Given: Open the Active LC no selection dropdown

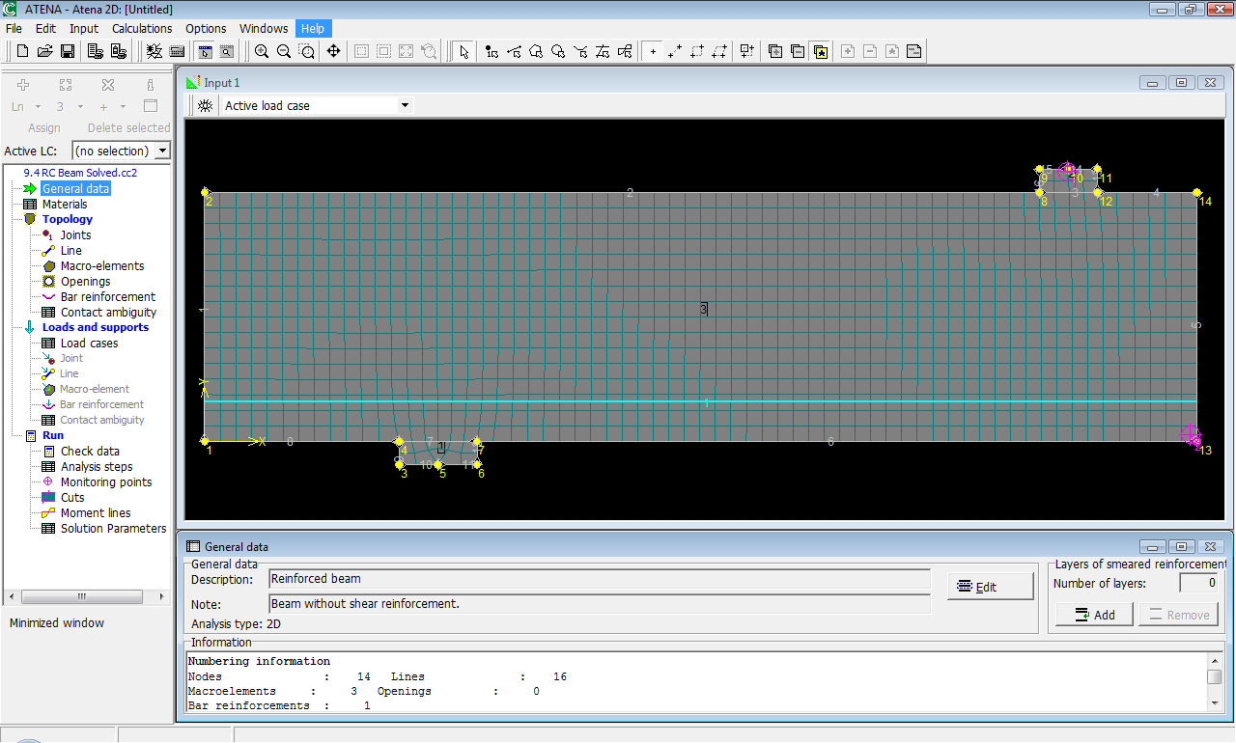Looking at the screenshot, I should [x=162, y=151].
